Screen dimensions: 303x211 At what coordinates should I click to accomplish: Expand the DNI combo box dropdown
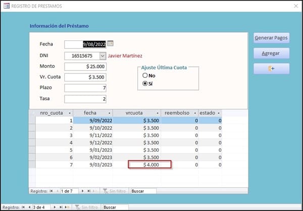pos(103,56)
